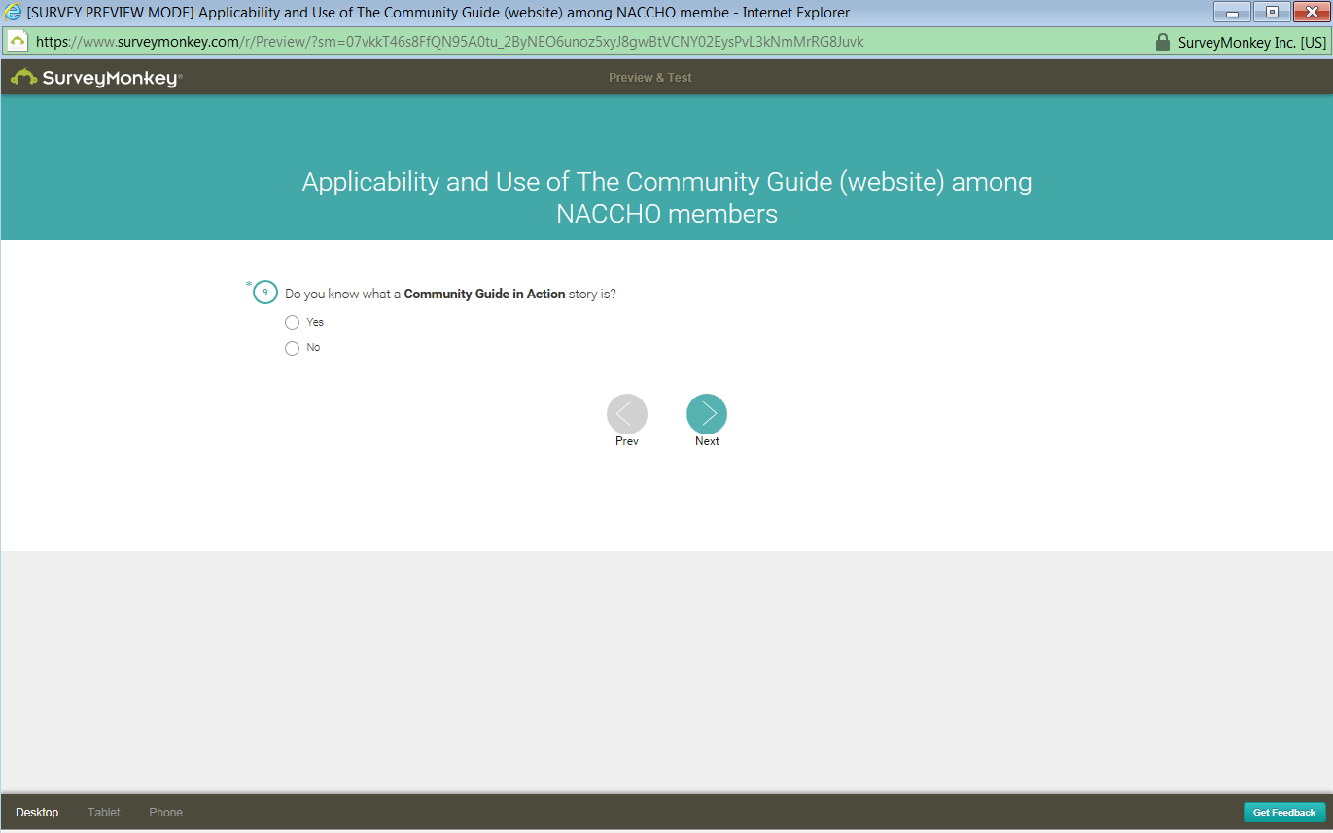Image resolution: width=1333 pixels, height=833 pixels.
Task: Go back with the Prev arrow
Action: click(627, 414)
